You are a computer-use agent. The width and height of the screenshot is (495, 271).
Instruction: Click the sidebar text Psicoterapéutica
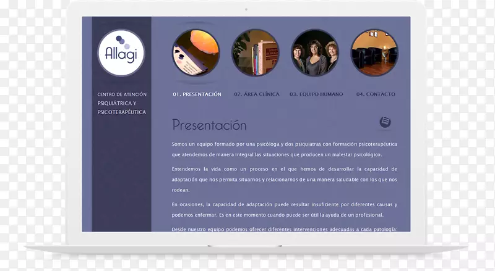click(x=121, y=112)
